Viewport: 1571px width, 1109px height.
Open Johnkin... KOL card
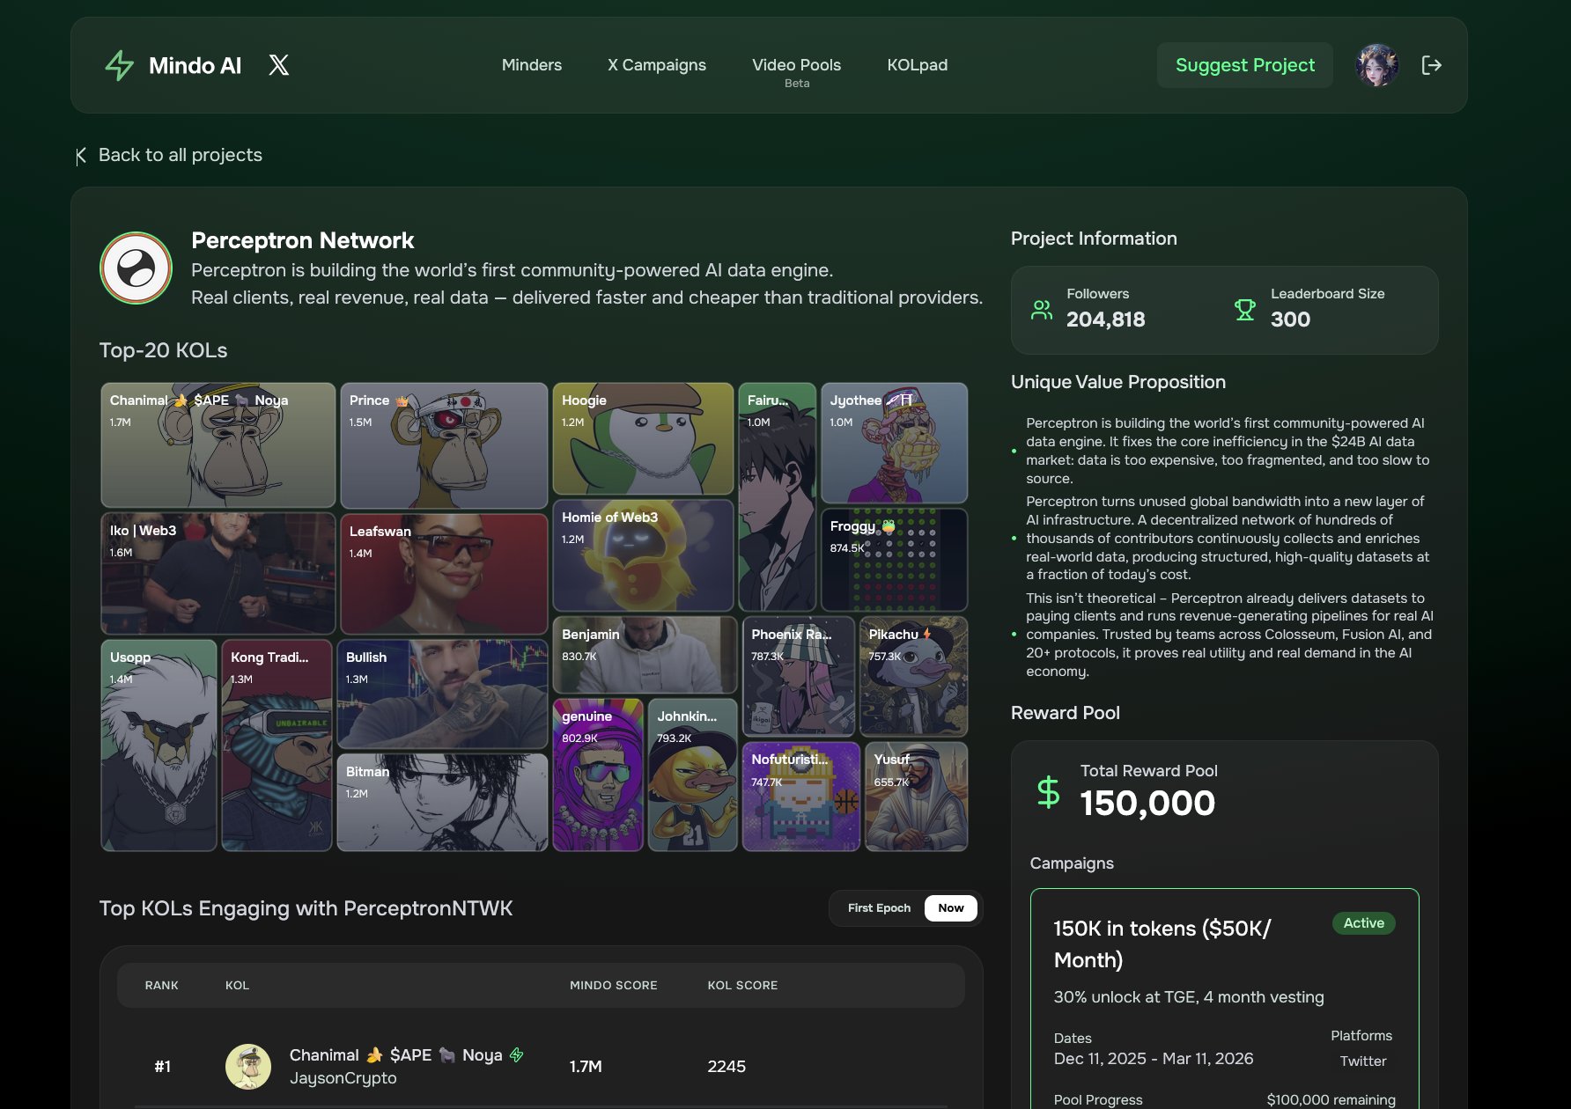coord(692,775)
